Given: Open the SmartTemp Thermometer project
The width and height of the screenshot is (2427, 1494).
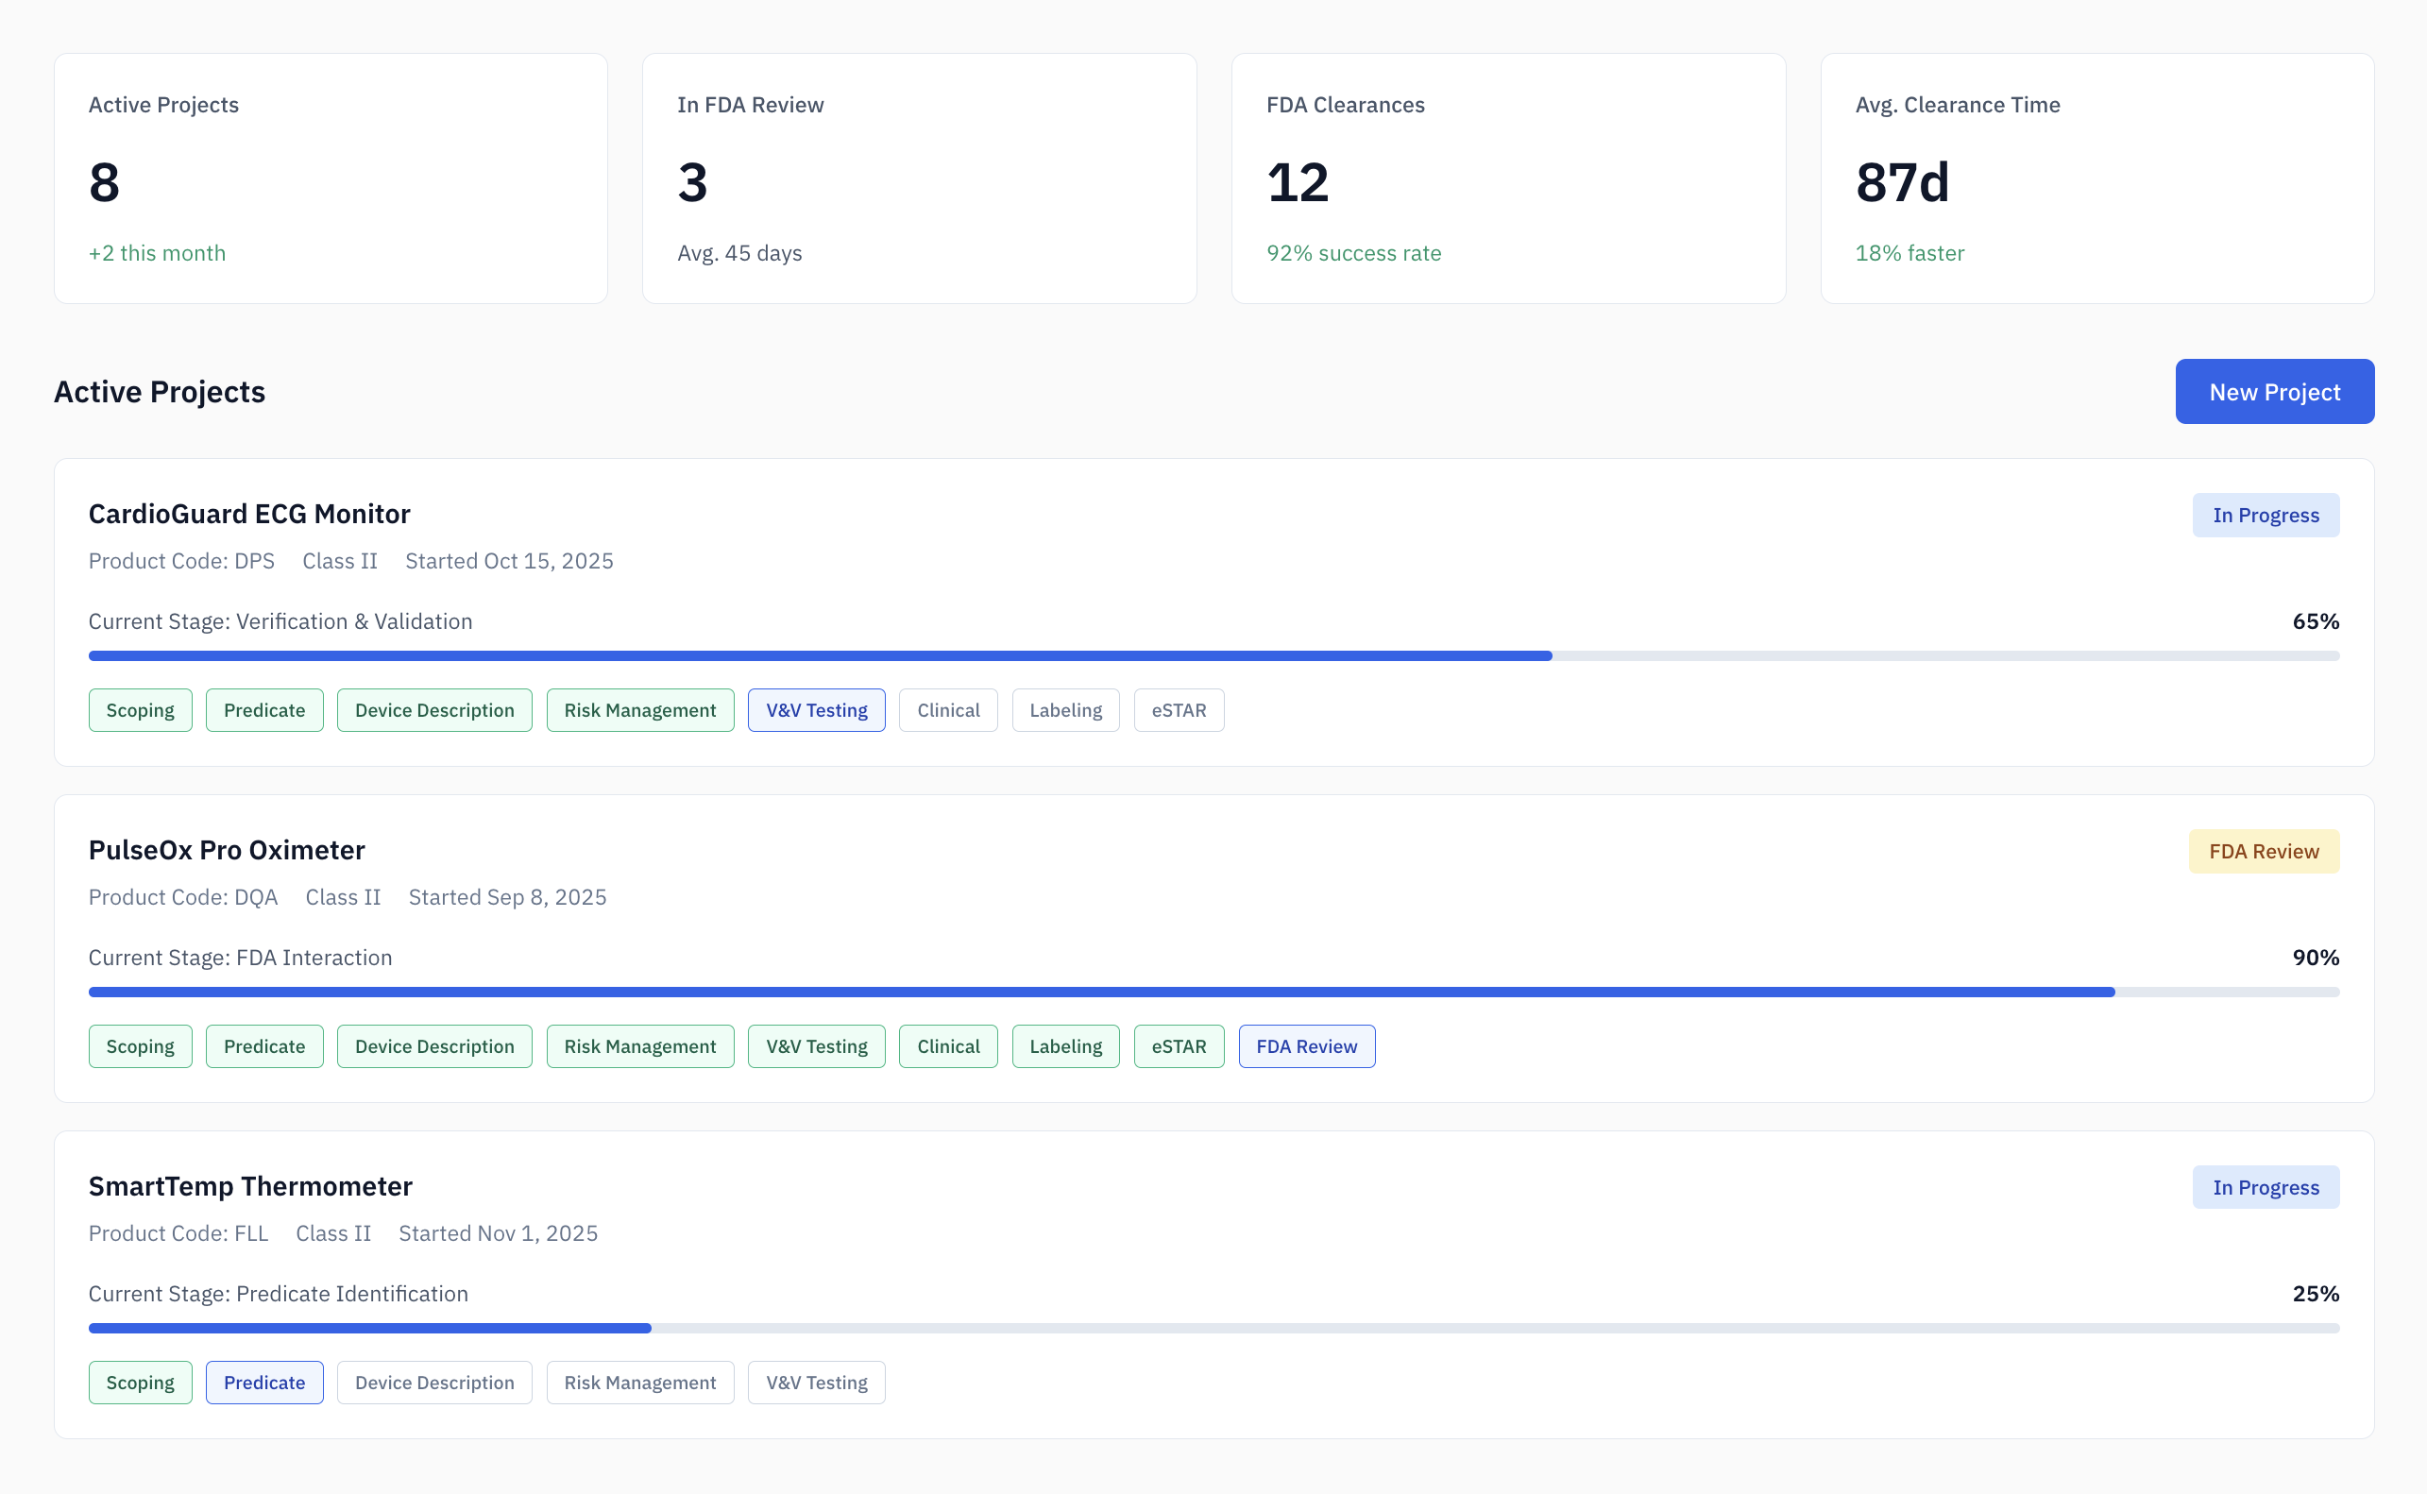Looking at the screenshot, I should 250,1186.
